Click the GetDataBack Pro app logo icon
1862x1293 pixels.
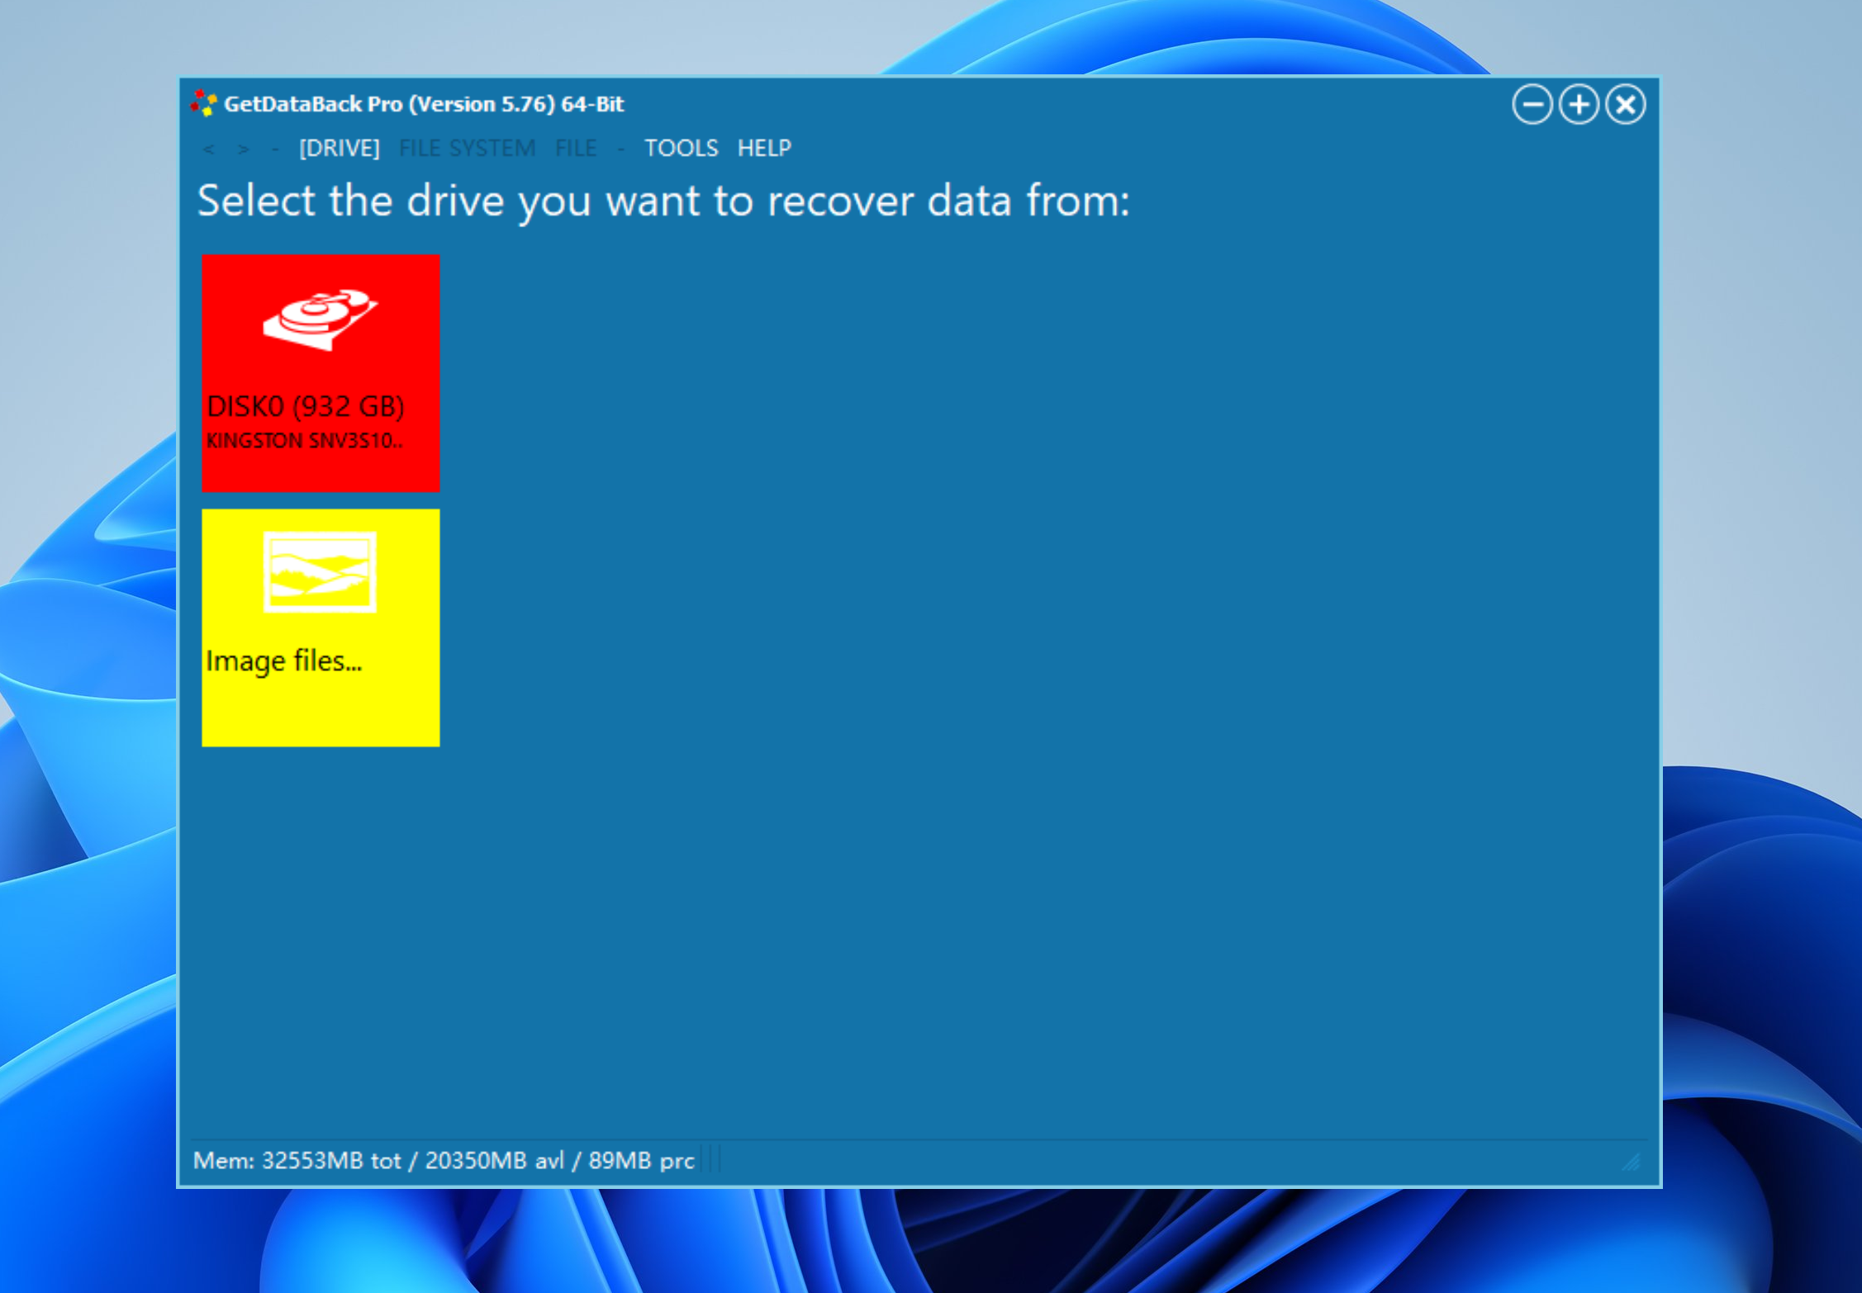203,104
